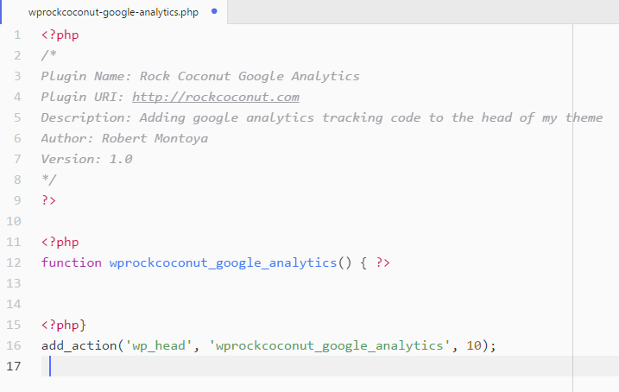
Task: Click the 'wp_head' string argument
Action: [159, 346]
